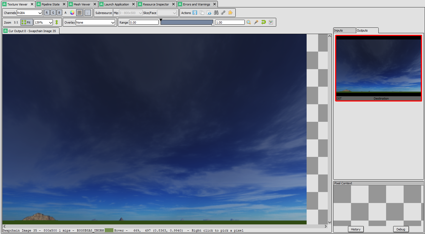This screenshot has width=425, height=234.
Task: Open the Inputs tab in the side panel
Action: point(344,30)
